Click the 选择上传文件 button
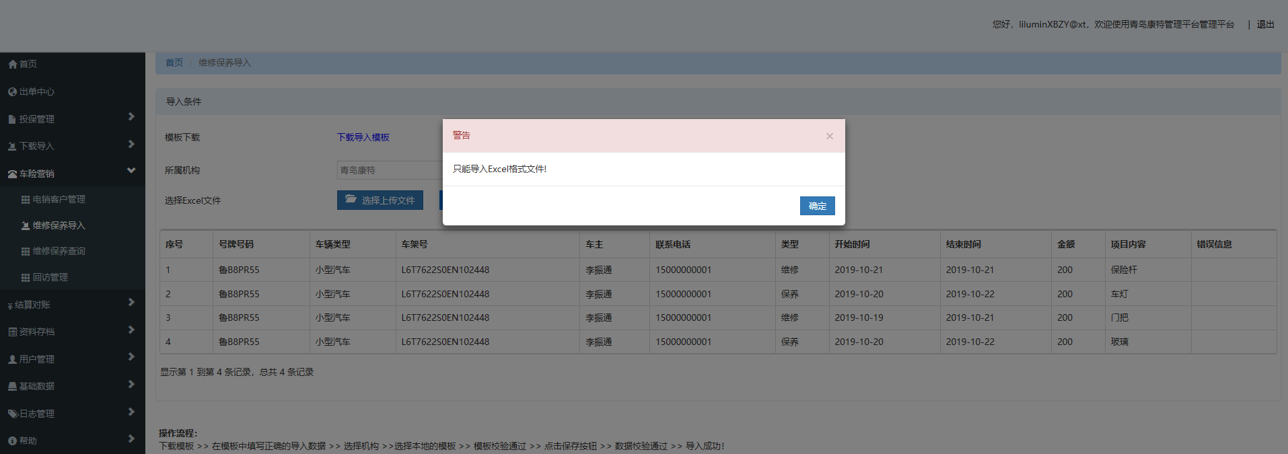 (380, 200)
